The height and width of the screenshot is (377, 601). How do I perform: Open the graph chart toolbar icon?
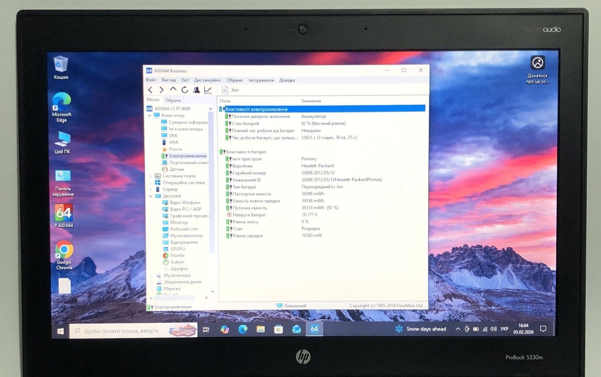pyautogui.click(x=208, y=90)
